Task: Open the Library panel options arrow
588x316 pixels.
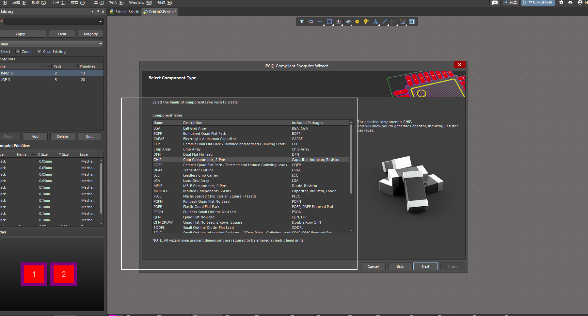Action: pyautogui.click(x=92, y=11)
